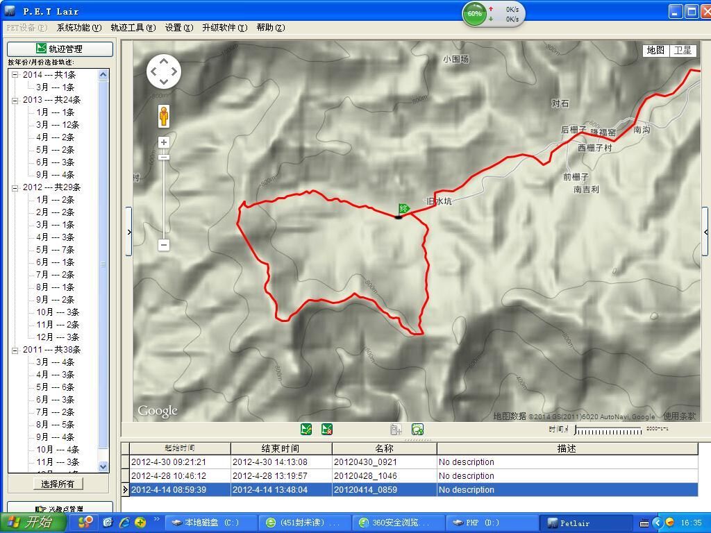
Task: Collapse the 2013 year tree node
Action: (x=15, y=100)
